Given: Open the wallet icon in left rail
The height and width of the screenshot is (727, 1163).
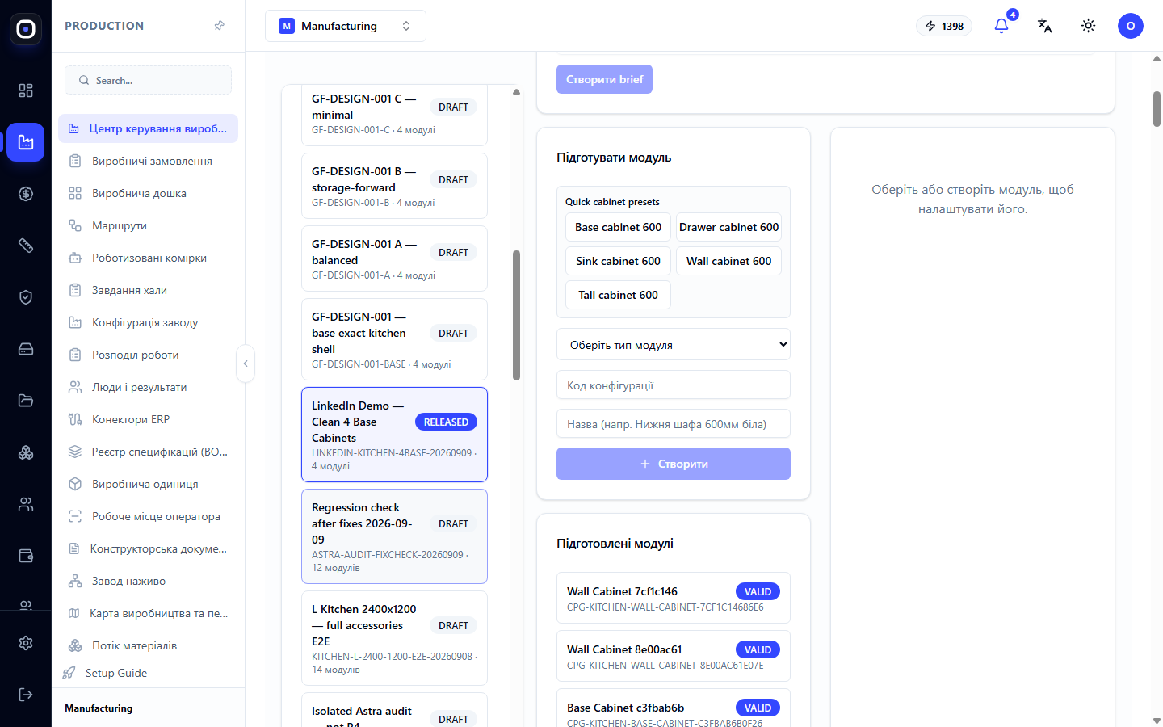Looking at the screenshot, I should 26,556.
